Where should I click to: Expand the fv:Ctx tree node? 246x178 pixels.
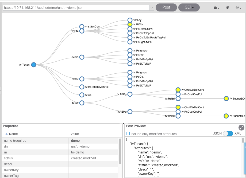82,31
